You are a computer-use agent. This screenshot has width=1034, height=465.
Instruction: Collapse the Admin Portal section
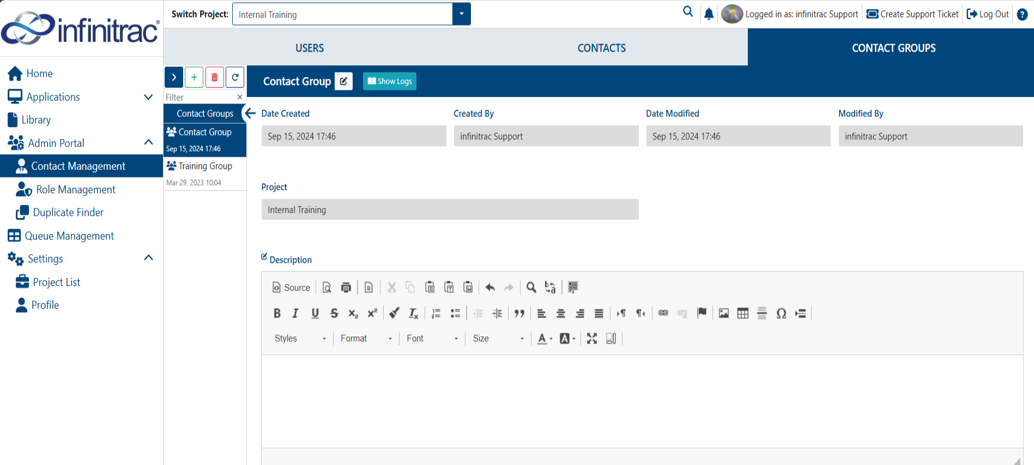[x=148, y=143]
